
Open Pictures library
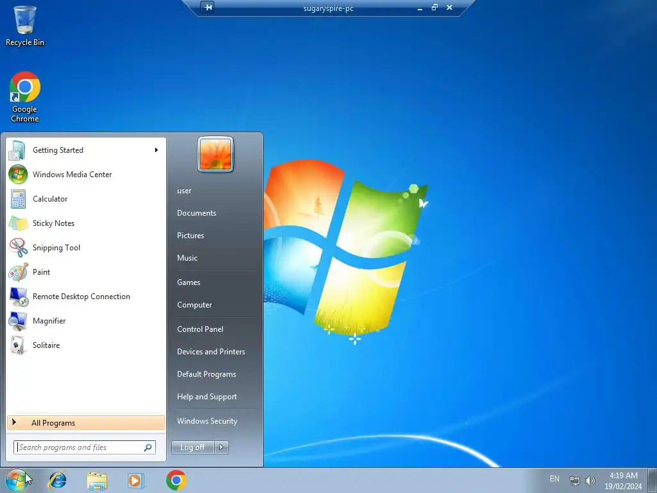coord(190,236)
